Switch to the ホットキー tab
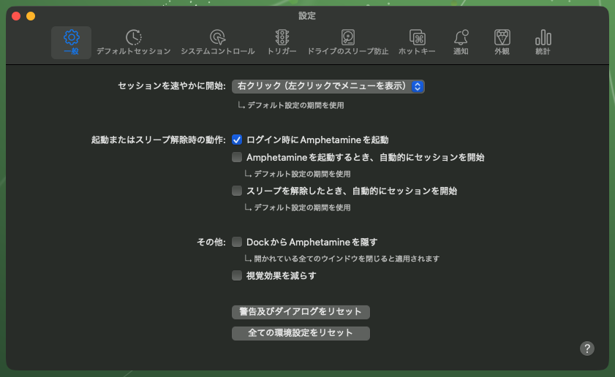Screen dimensions: 615x377 coord(417,42)
